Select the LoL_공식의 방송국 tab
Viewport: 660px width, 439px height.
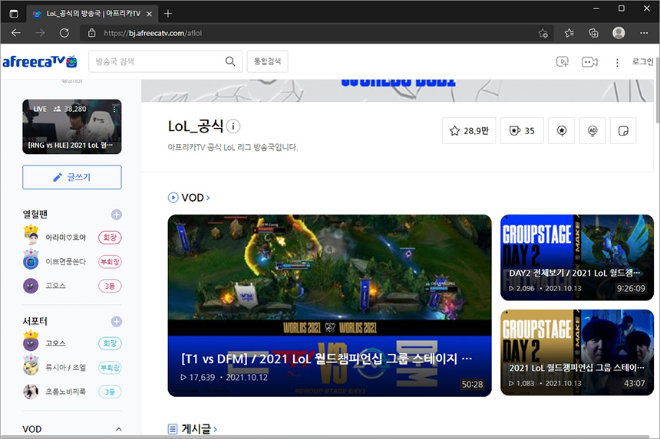93,14
